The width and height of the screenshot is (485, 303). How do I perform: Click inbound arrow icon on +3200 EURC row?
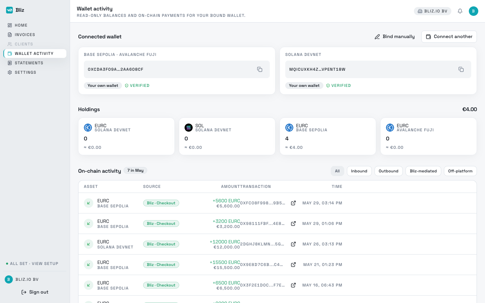[89, 224]
